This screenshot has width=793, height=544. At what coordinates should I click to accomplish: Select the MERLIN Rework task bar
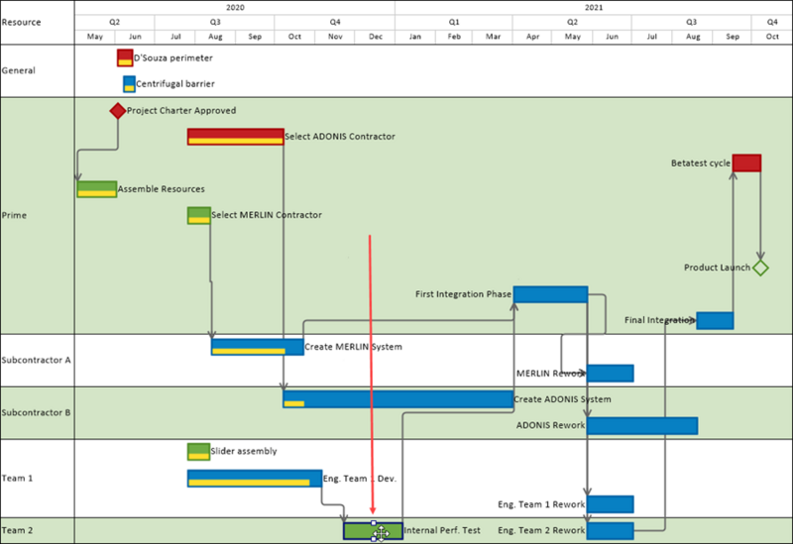[x=610, y=374]
